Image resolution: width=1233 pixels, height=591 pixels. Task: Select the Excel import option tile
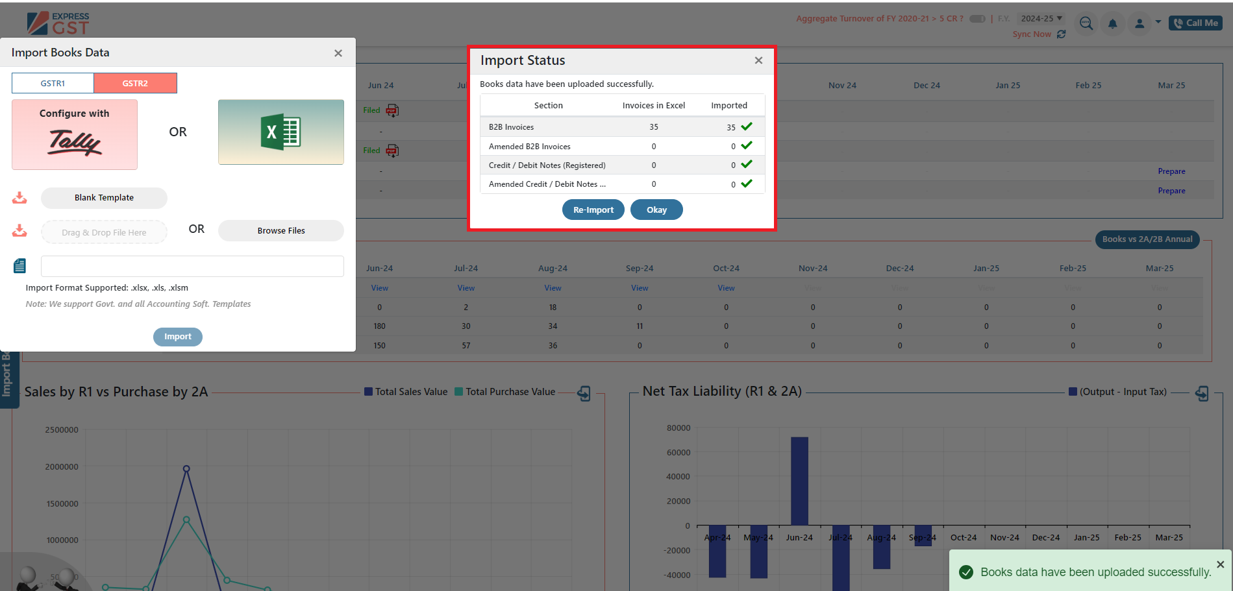point(281,132)
